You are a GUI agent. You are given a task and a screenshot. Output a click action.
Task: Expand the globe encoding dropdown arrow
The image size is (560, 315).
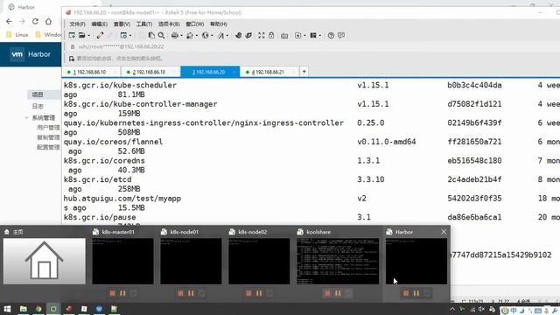(212, 36)
